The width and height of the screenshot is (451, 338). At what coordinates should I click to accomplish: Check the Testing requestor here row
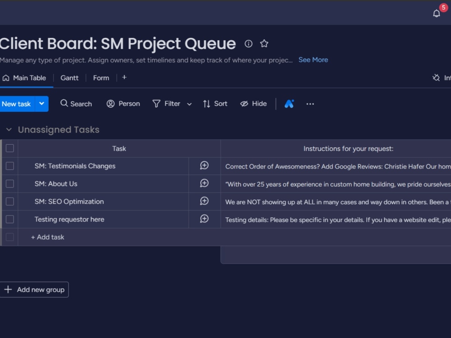[10, 219]
